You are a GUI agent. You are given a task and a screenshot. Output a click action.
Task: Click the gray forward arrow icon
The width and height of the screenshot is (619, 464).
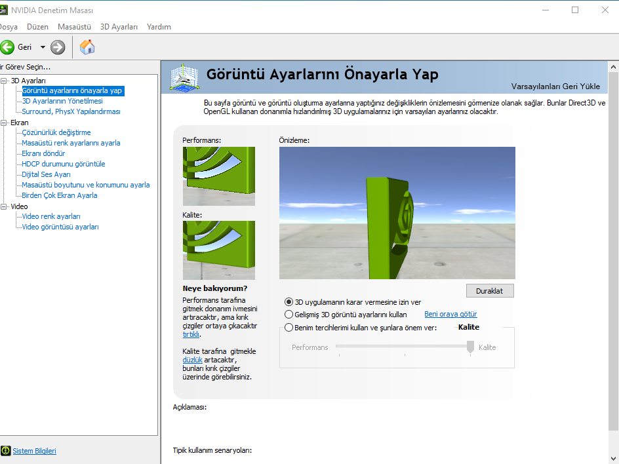tap(58, 47)
